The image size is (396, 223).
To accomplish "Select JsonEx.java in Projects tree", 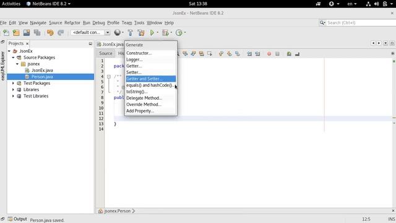I will pos(42,70).
